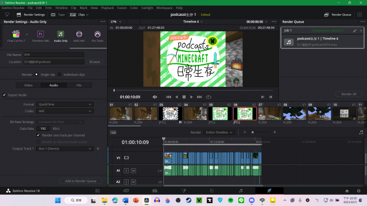Image resolution: width=367 pixels, height=206 pixels.
Task: Open project settings gear icon
Action: (x=359, y=191)
